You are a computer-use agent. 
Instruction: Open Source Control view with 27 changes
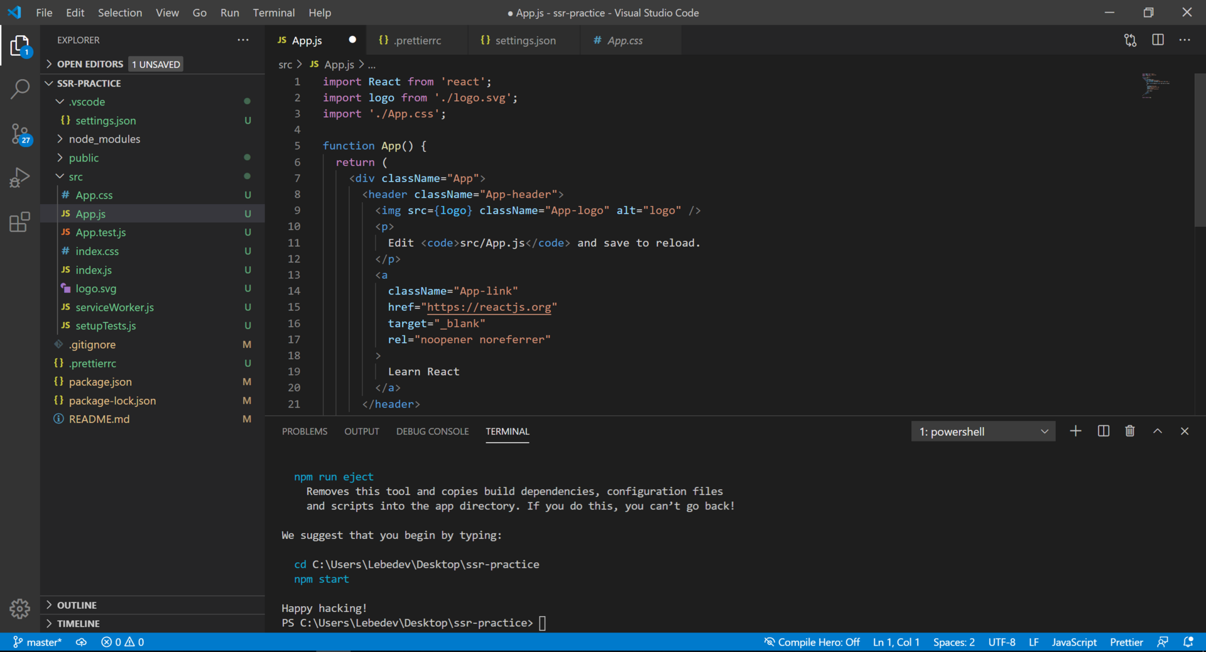pyautogui.click(x=20, y=133)
